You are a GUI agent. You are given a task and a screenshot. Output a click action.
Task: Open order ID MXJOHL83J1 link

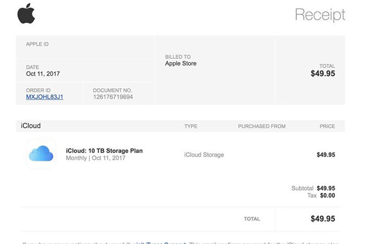(45, 97)
